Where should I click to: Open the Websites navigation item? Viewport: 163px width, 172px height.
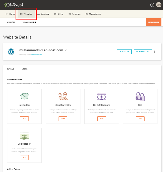pyautogui.click(x=26, y=14)
